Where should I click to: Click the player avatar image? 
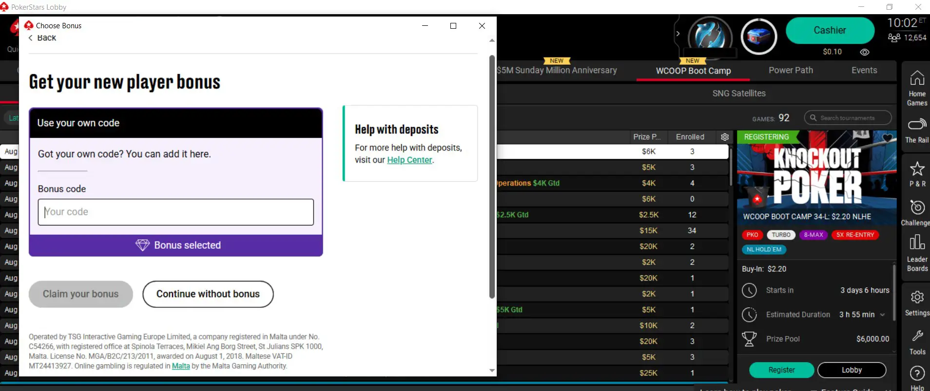click(x=710, y=37)
